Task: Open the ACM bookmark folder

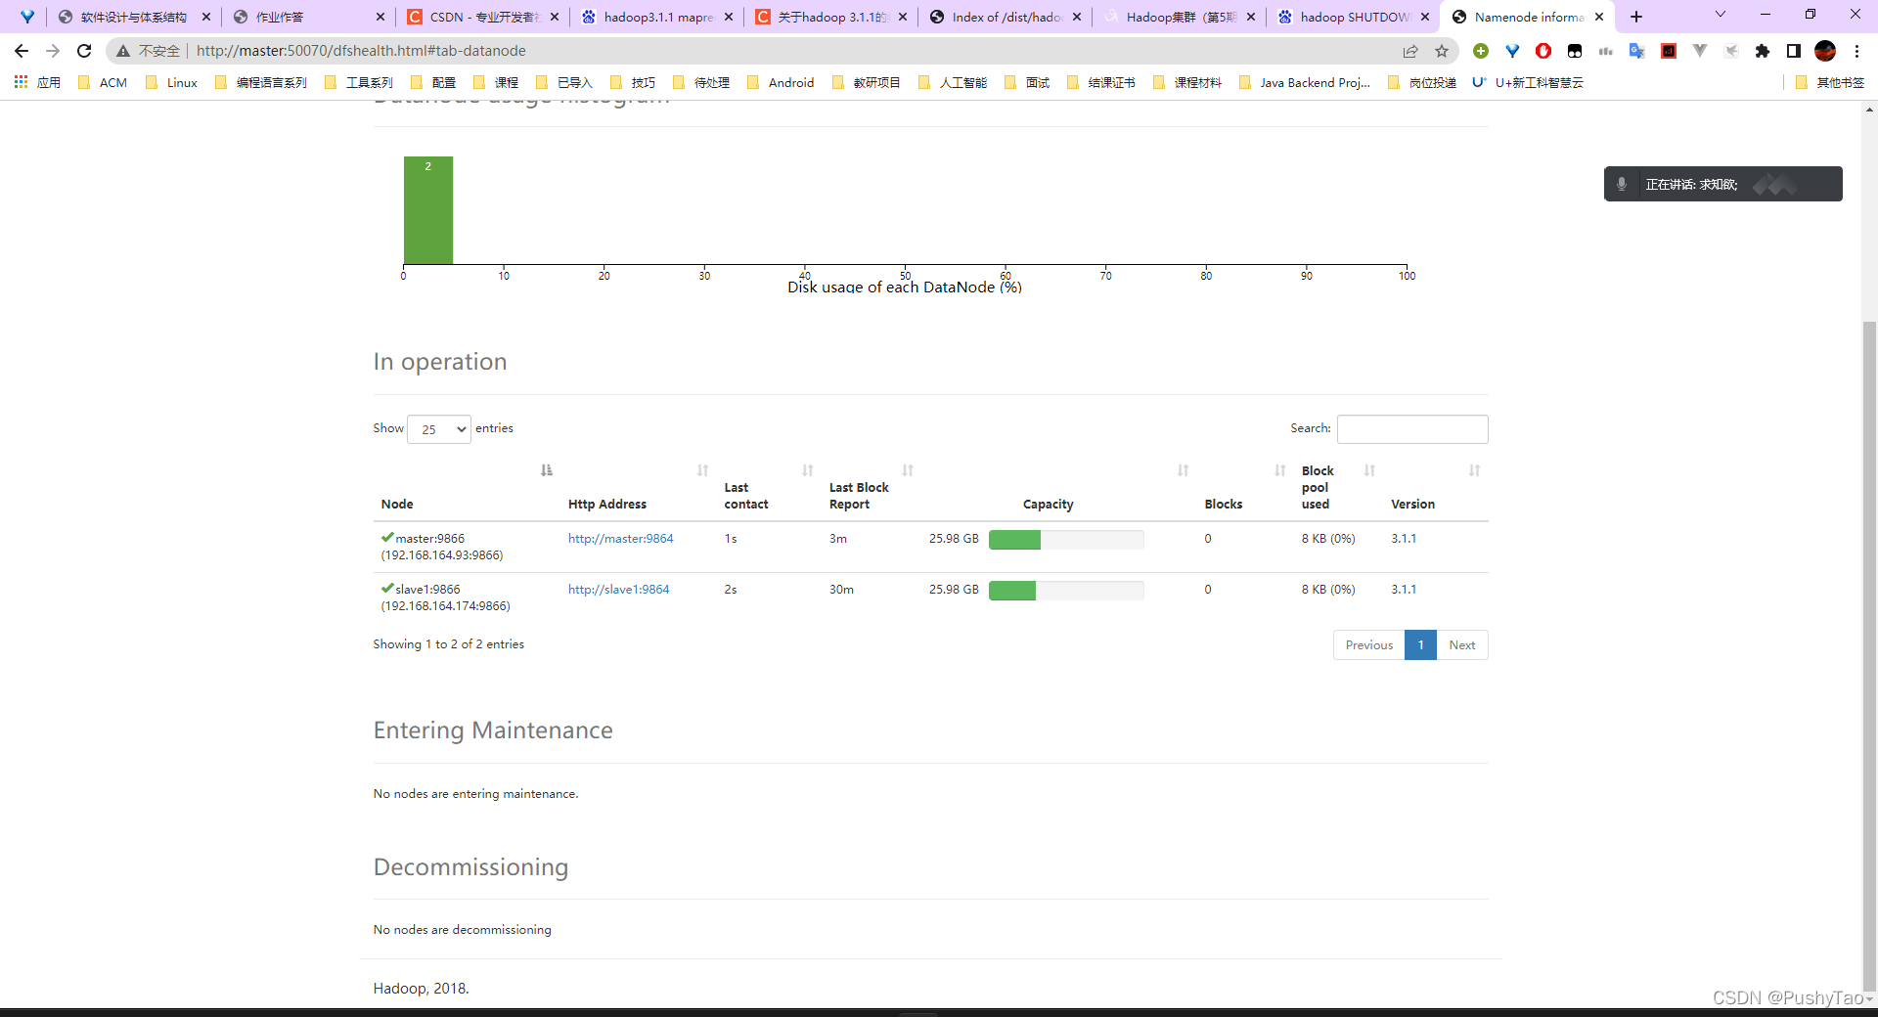Action: pyautogui.click(x=103, y=83)
